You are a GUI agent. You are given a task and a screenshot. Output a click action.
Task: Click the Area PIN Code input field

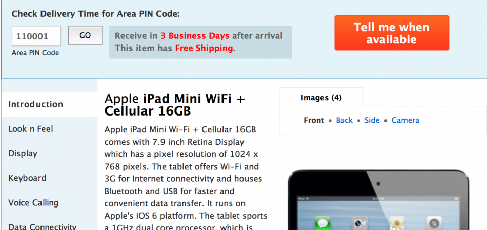click(36, 36)
